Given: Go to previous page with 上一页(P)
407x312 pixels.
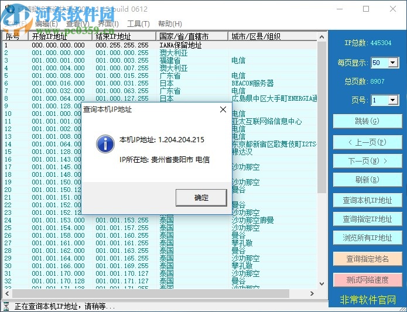Looking at the screenshot, I should (x=367, y=142).
